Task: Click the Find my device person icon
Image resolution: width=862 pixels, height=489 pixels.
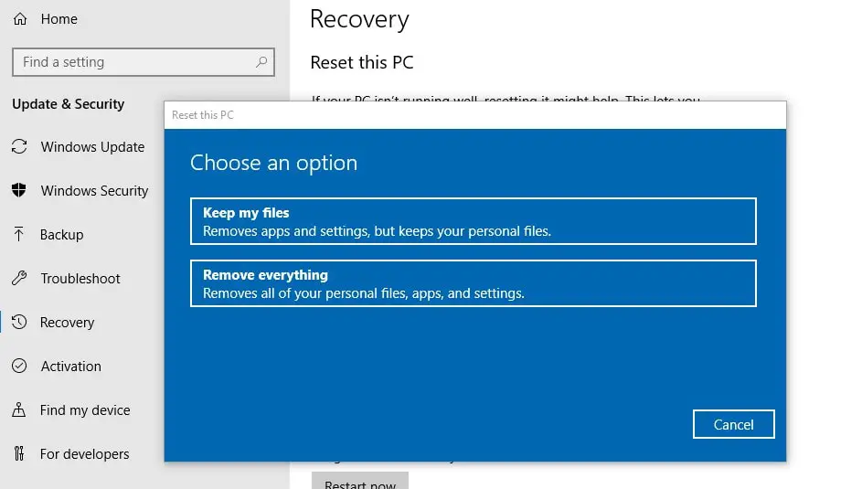Action: click(19, 410)
